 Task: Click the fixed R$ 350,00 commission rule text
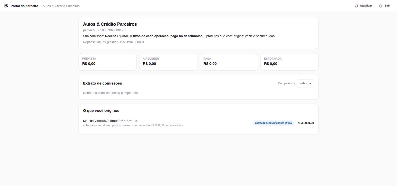point(154,36)
